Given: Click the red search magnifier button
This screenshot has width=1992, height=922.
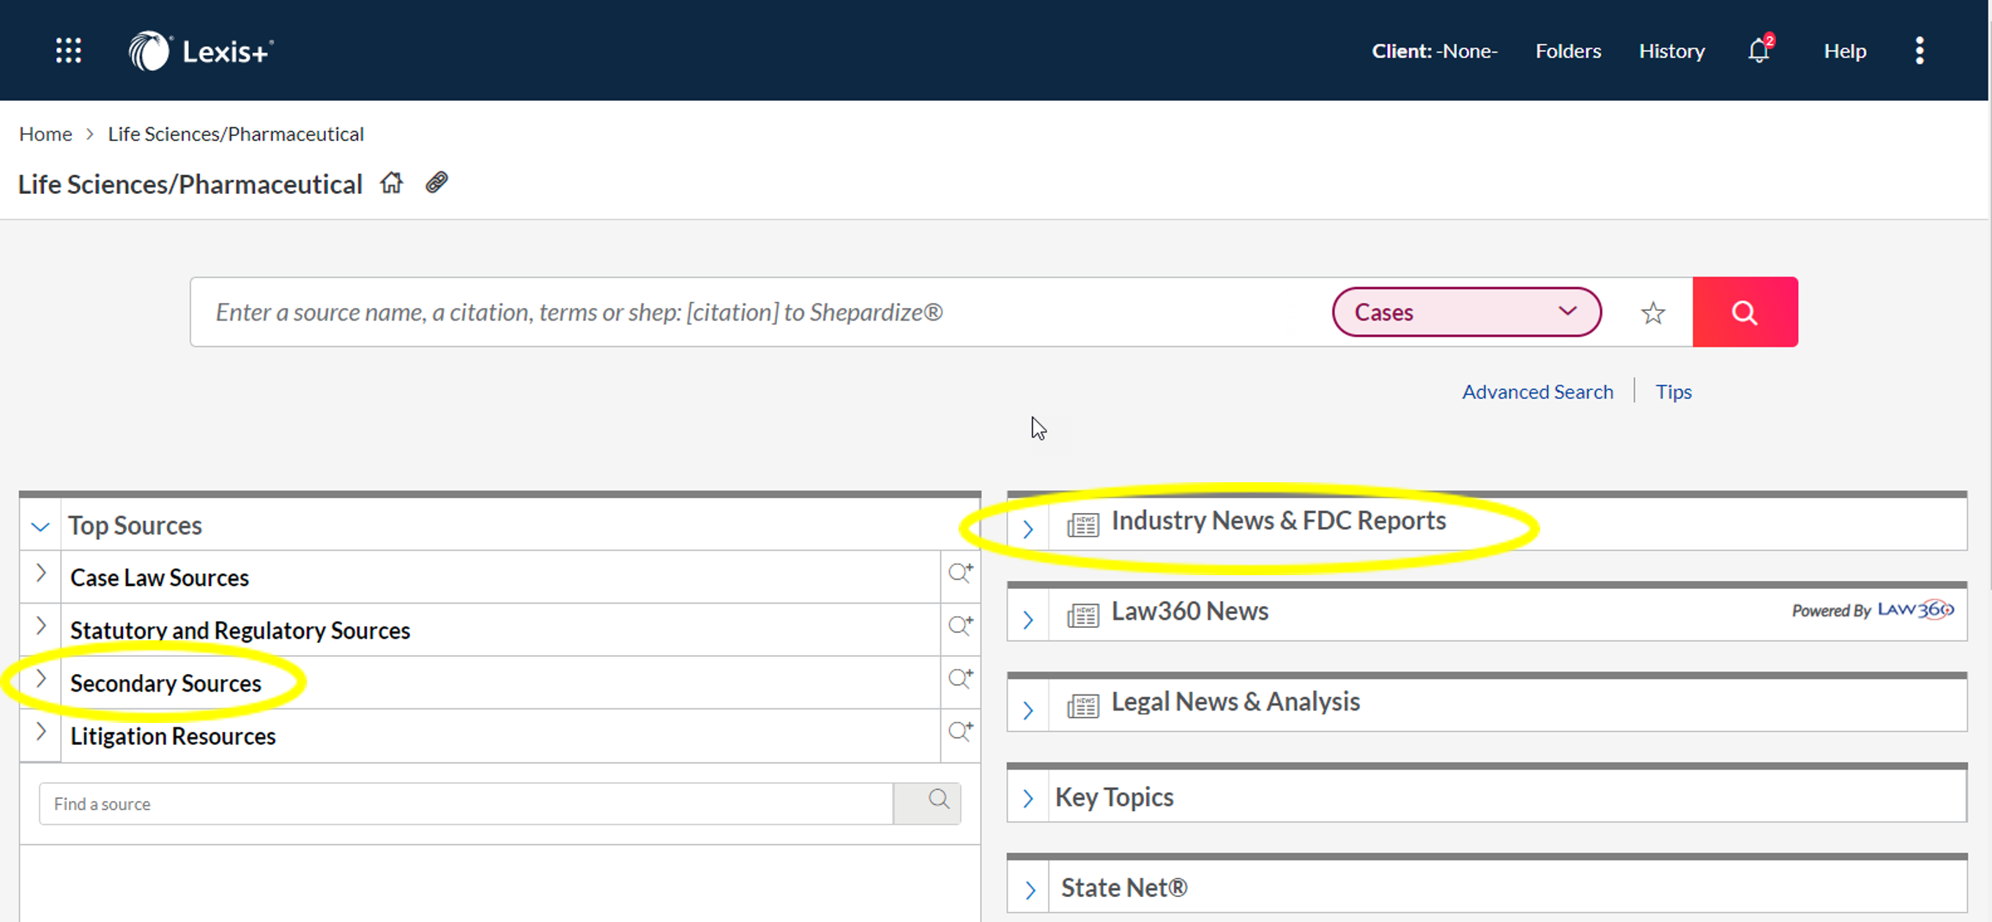Looking at the screenshot, I should coord(1744,312).
